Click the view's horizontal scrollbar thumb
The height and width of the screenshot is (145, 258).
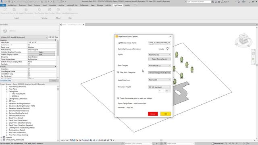point(161,141)
